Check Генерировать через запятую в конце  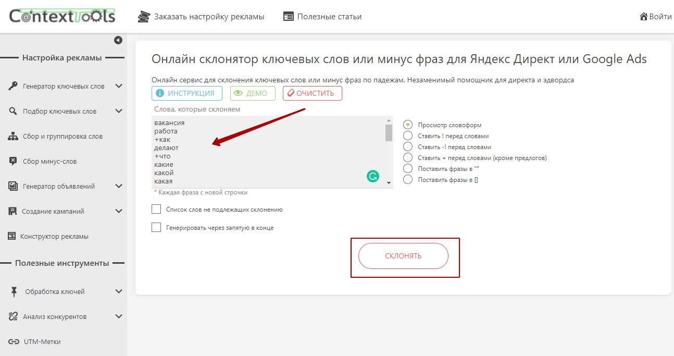tap(156, 227)
